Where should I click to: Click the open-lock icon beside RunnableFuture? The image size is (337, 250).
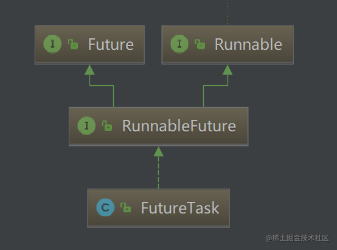[x=107, y=126]
